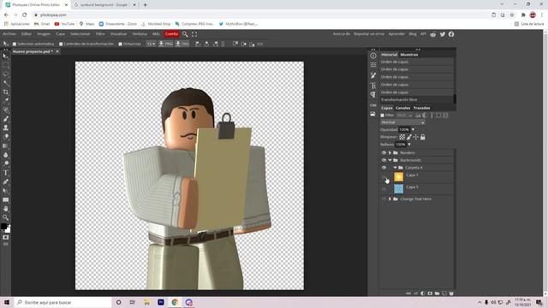Open the Properties panel icon

click(x=373, y=65)
